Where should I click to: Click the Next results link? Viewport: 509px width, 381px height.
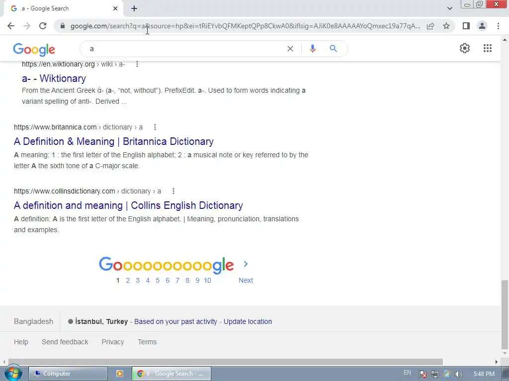[246, 281]
